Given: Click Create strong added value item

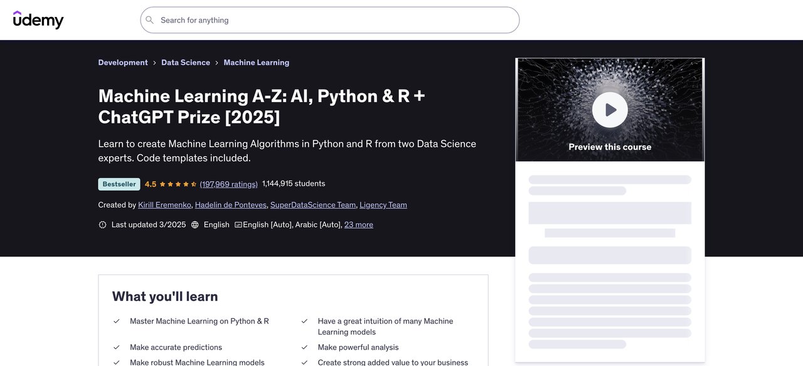Looking at the screenshot, I should pos(393,362).
